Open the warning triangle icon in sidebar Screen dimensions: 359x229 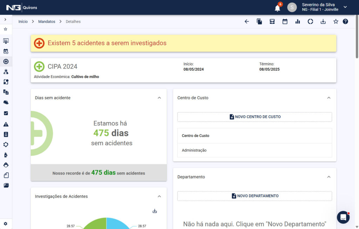tap(6, 124)
